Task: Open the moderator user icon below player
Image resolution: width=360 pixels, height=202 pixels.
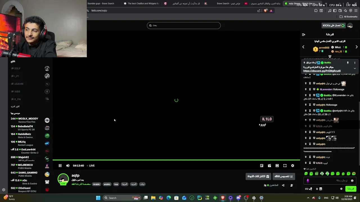Action: click(291, 185)
